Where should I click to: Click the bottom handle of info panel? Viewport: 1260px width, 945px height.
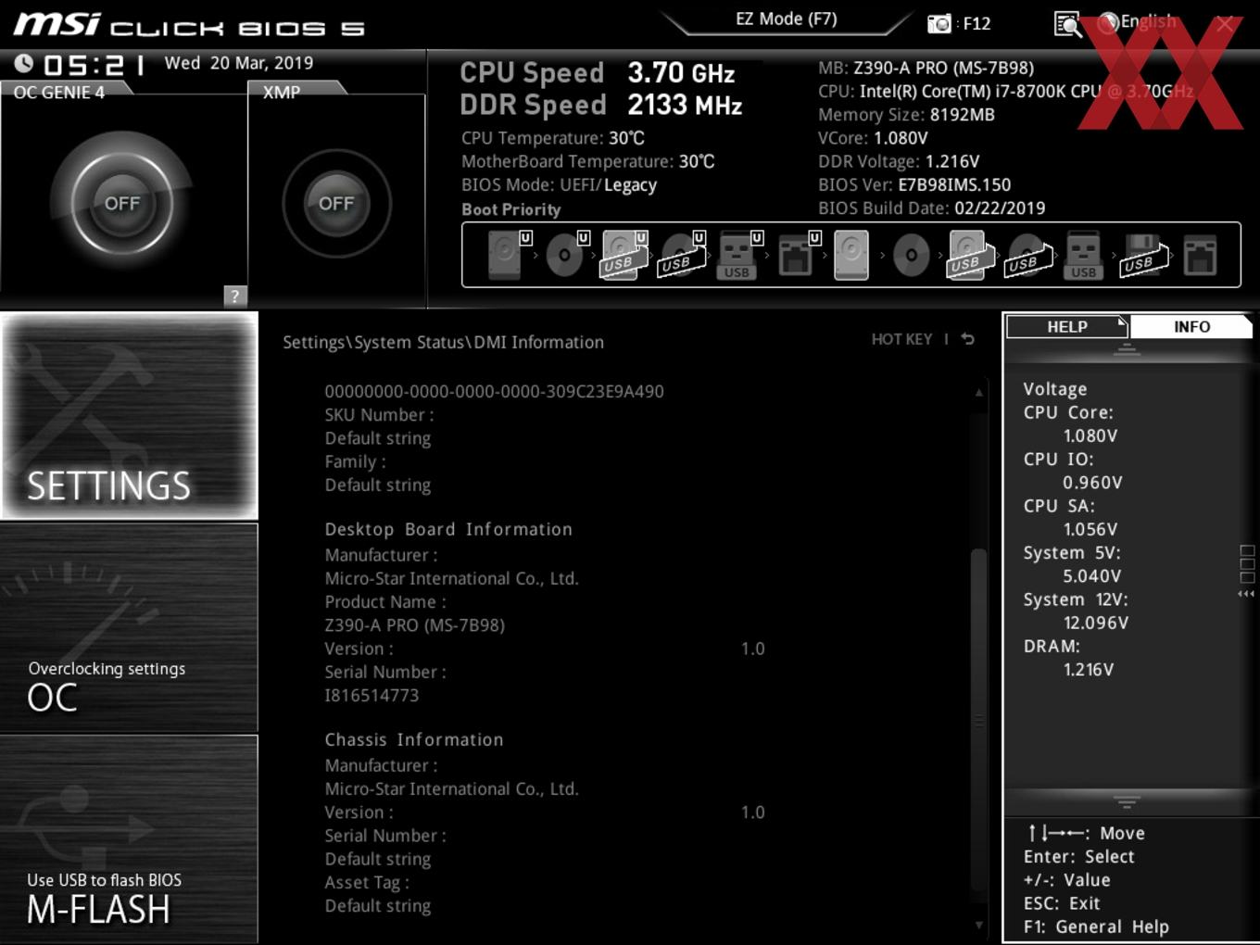click(1127, 801)
